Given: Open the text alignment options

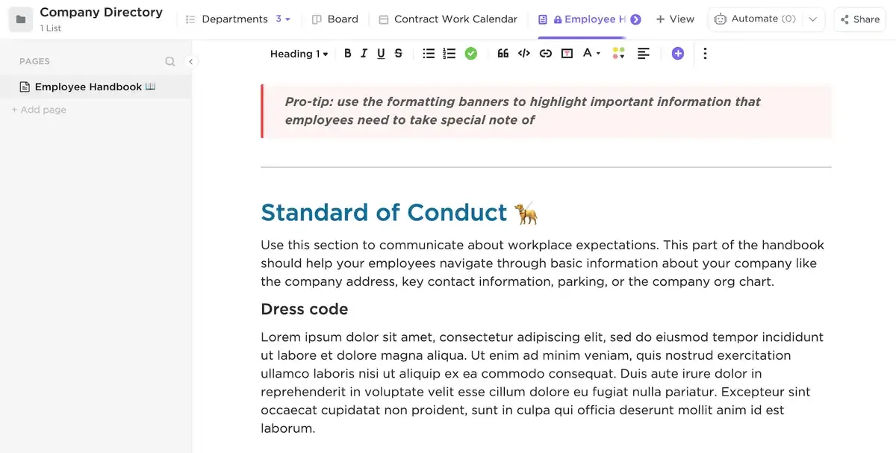Looking at the screenshot, I should (x=643, y=53).
